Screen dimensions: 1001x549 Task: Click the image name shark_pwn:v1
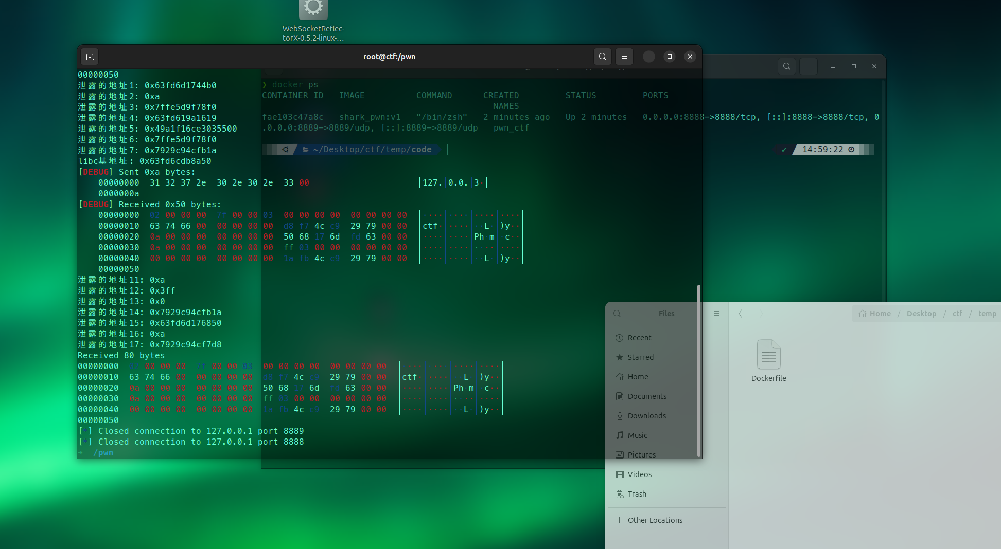coord(370,117)
